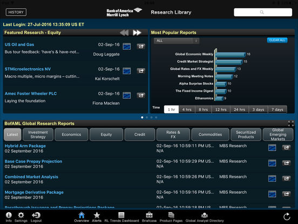The image size is (298, 224).
Task: Open RL Trends Dashboard
Action: 121,217
